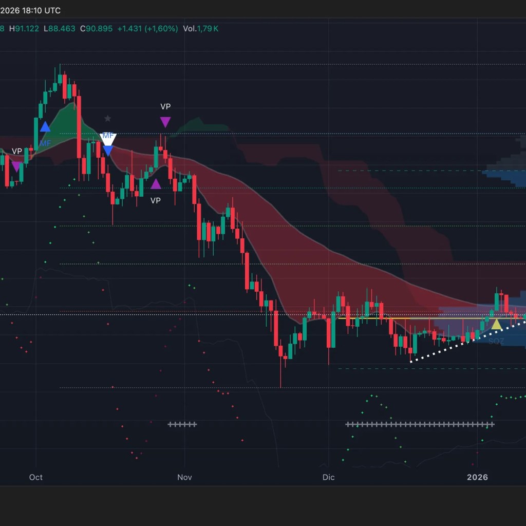
Task: Click the purple VP up triangle below the candles
Action: tap(156, 184)
